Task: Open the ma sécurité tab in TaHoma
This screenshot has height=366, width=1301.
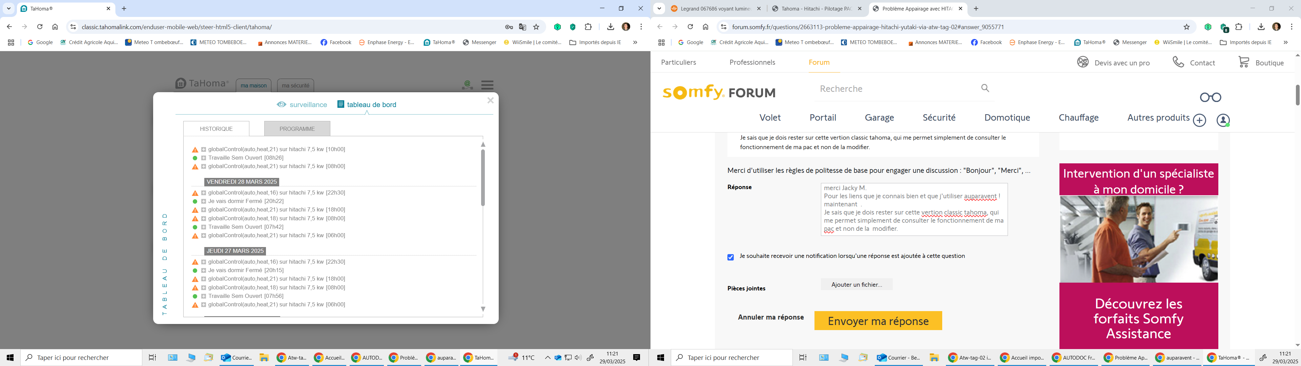Action: [295, 85]
